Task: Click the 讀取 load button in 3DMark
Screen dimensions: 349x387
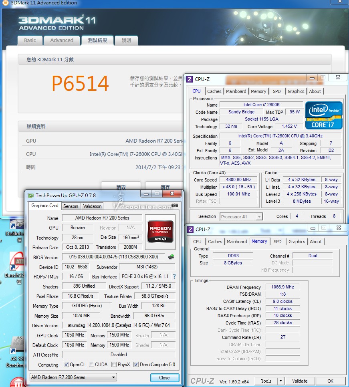Action: pos(121,187)
